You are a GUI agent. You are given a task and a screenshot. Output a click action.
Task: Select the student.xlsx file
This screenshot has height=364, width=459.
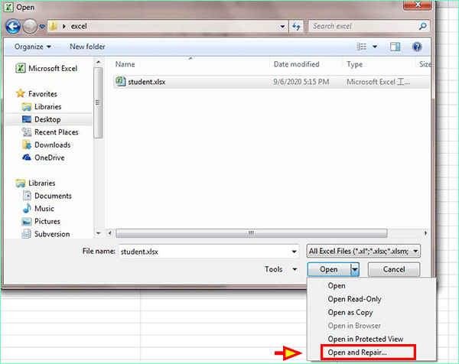pyautogui.click(x=271, y=82)
